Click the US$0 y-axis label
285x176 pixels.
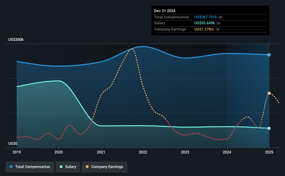point(13,143)
